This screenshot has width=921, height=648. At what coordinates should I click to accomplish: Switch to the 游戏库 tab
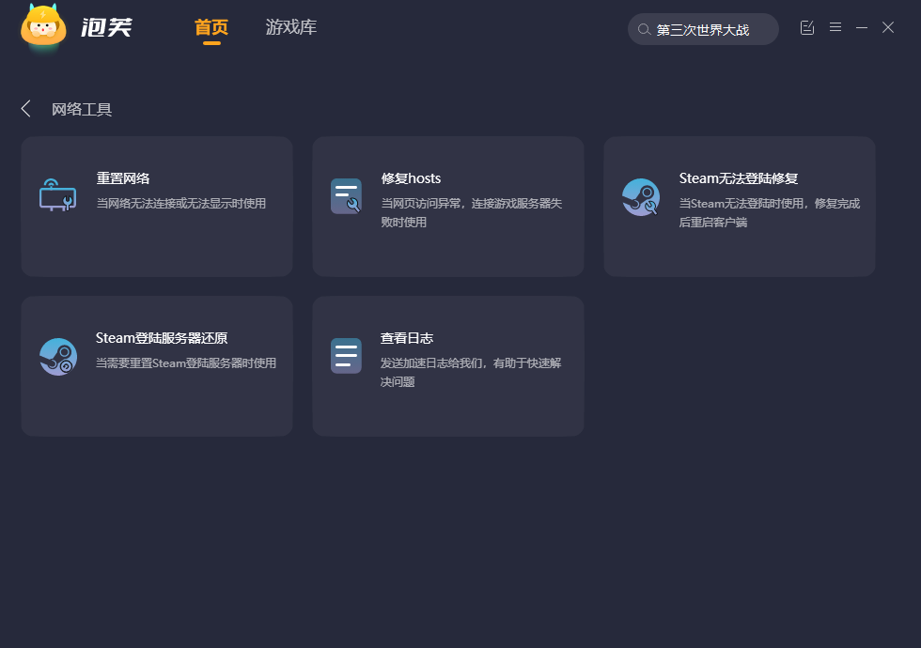click(x=291, y=28)
